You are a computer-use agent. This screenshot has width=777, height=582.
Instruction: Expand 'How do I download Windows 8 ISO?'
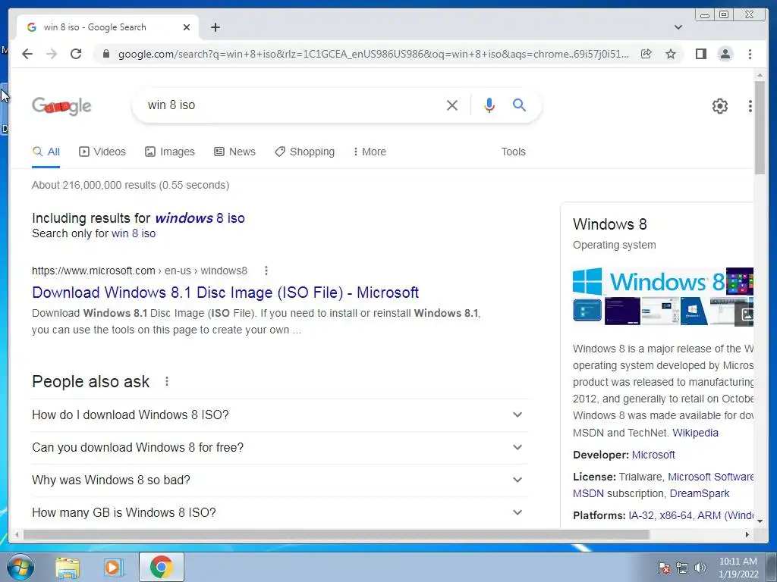pyautogui.click(x=279, y=415)
